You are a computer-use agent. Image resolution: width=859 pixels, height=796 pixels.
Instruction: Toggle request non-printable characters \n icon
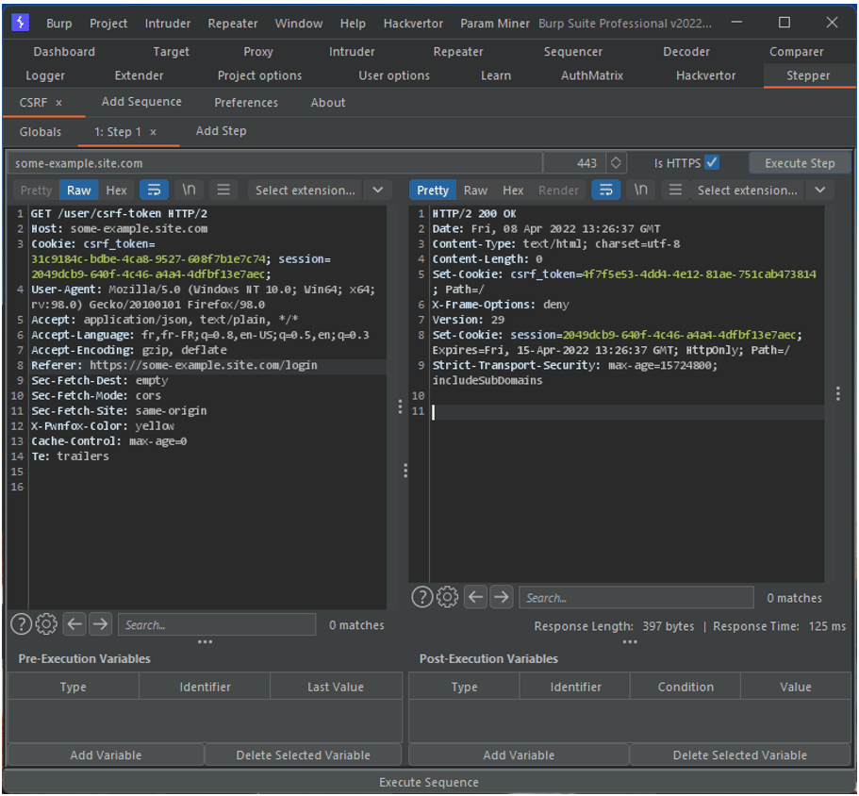(x=189, y=190)
